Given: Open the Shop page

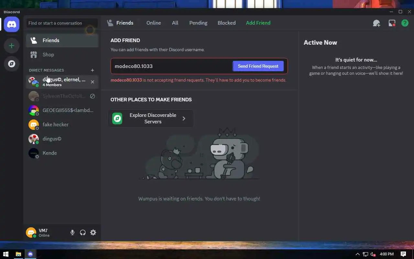Looking at the screenshot, I should coord(62,55).
